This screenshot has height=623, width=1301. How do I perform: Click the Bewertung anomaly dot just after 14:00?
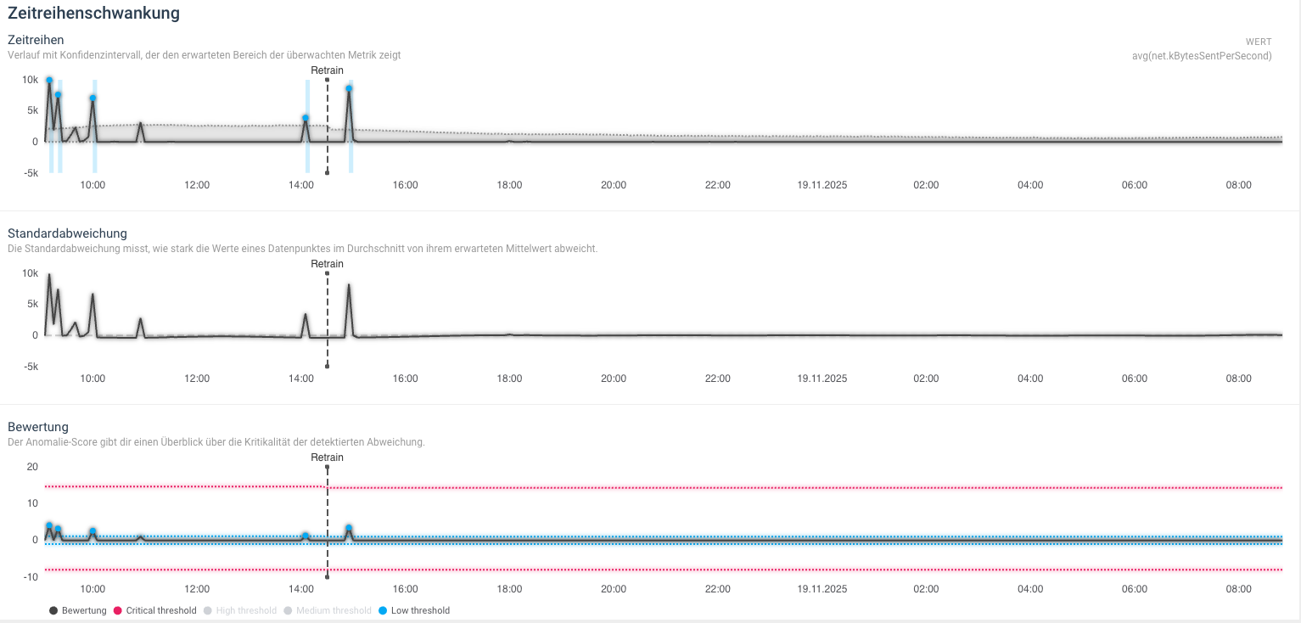pos(306,536)
